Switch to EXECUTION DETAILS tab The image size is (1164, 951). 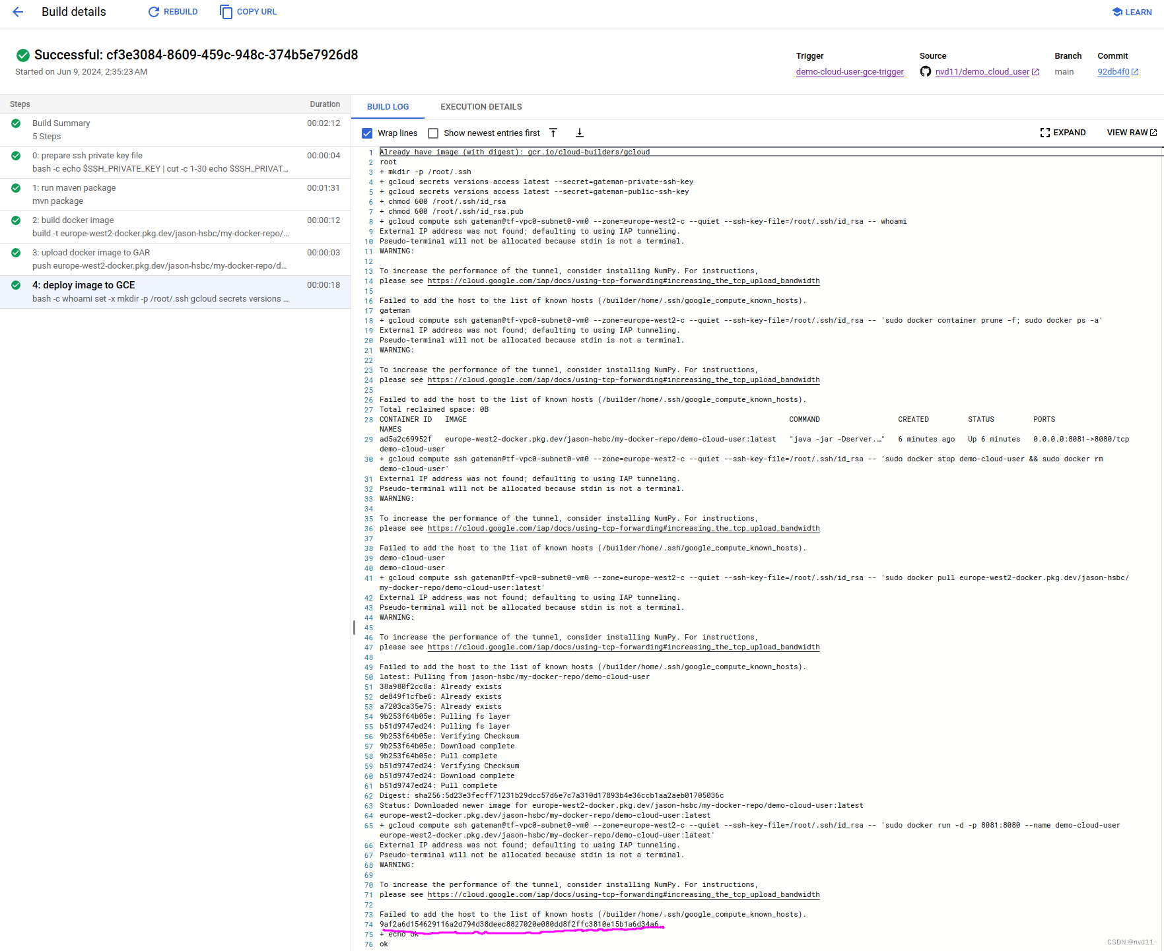click(x=481, y=107)
